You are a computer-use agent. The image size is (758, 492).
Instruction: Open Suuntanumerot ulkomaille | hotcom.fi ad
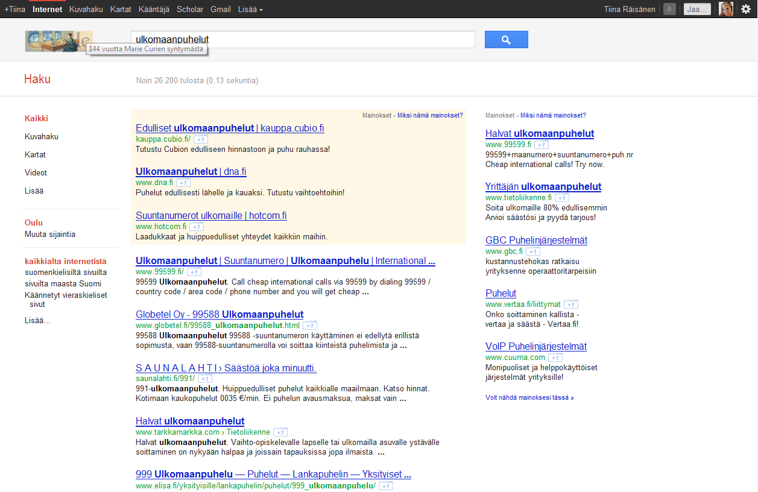tap(211, 215)
